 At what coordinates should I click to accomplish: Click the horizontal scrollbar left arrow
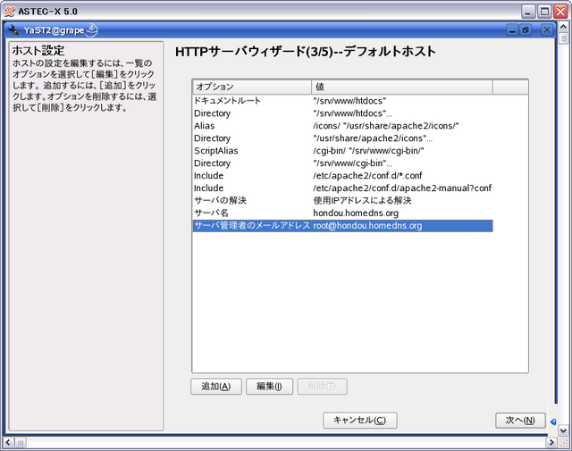click(8, 443)
